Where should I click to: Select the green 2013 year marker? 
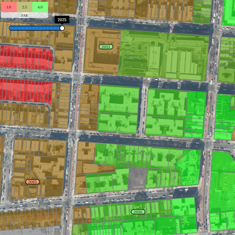click(106, 47)
